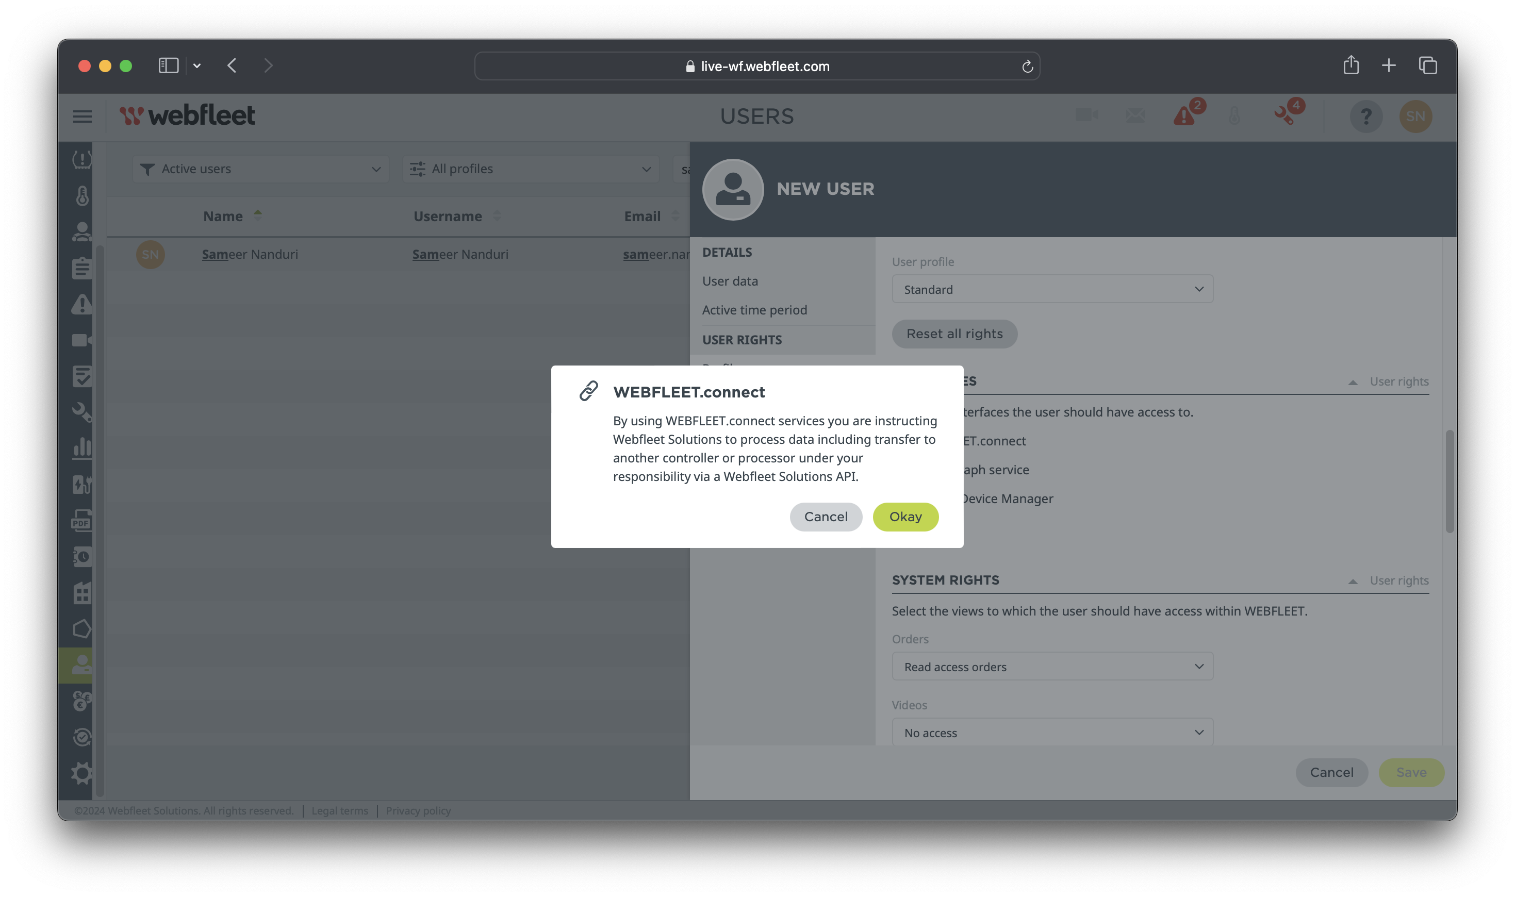
Task: Open the SN account avatar menu
Action: (1415, 116)
